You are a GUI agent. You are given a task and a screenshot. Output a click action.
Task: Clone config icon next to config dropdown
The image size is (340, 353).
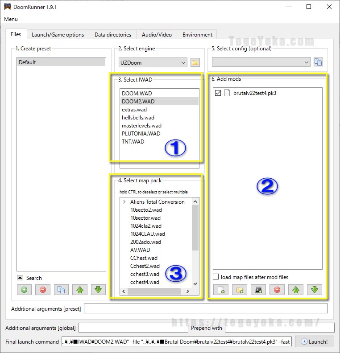coord(318,62)
